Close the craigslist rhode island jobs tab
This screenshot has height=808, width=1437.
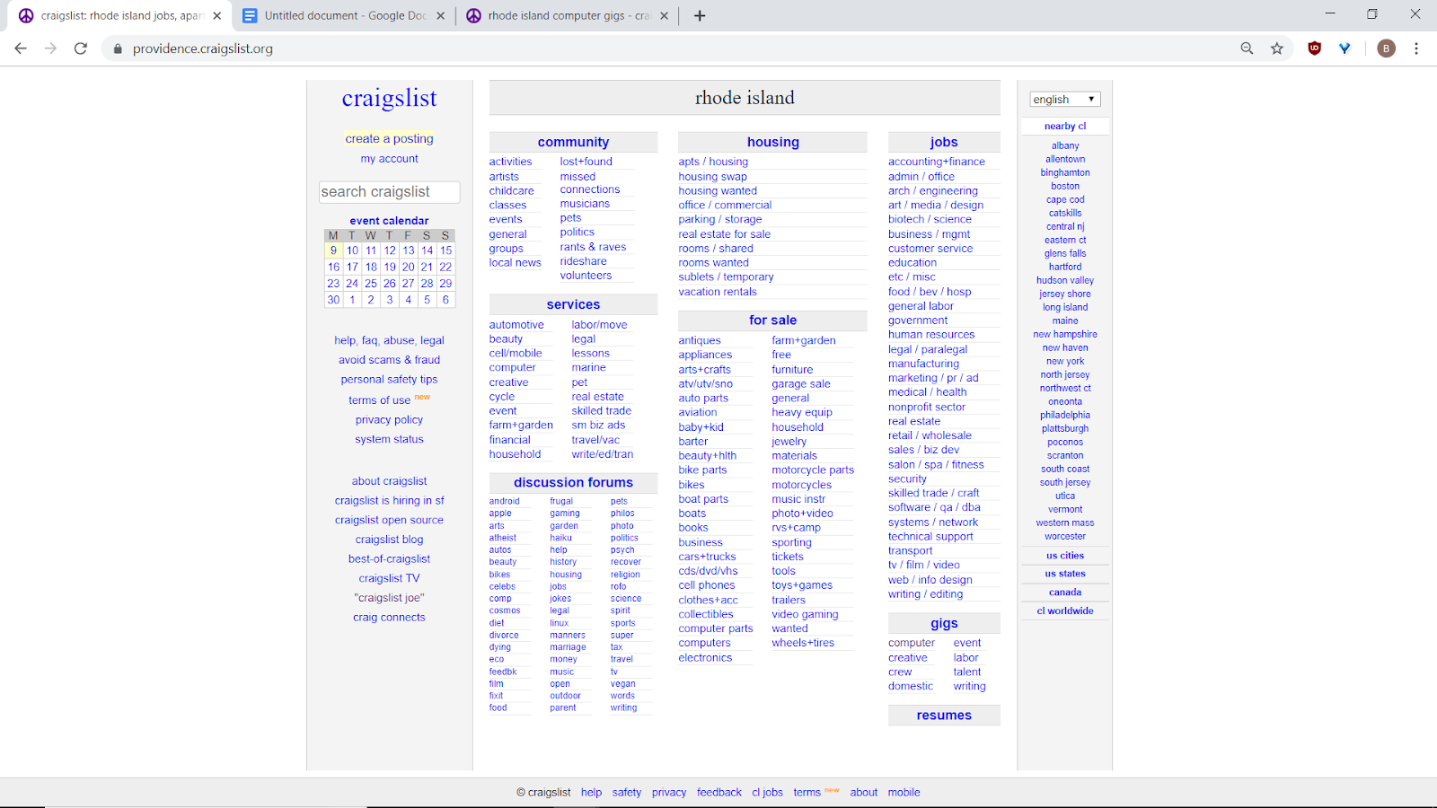[216, 15]
